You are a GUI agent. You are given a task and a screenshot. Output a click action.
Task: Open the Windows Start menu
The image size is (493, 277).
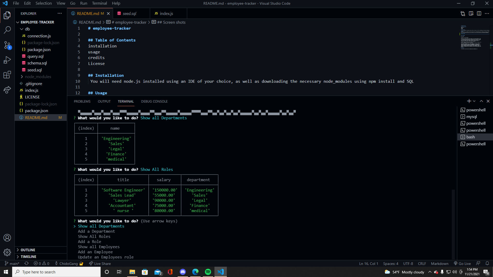[6, 272]
